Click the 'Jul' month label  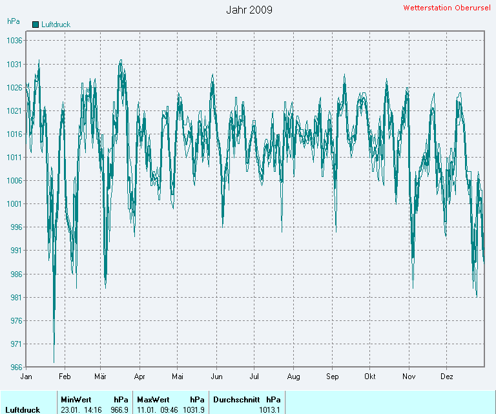tap(254, 377)
